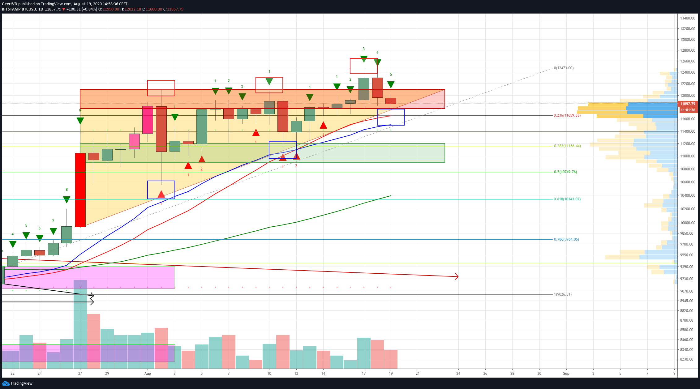Click the 0.786(9764.06) Fibonacci level label
This screenshot has height=389, width=700.
click(x=566, y=239)
